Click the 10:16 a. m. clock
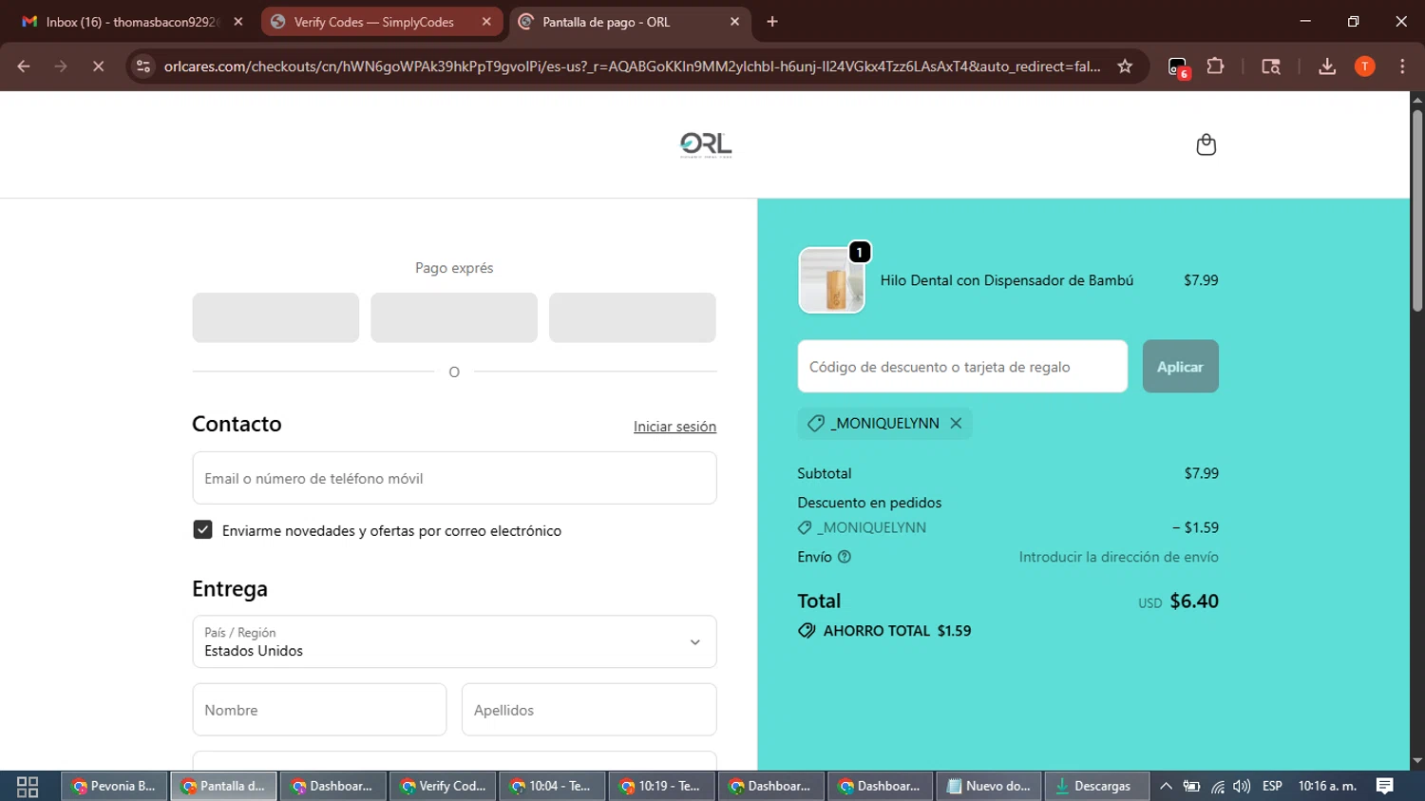Viewport: 1425px width, 801px height. pyautogui.click(x=1327, y=787)
